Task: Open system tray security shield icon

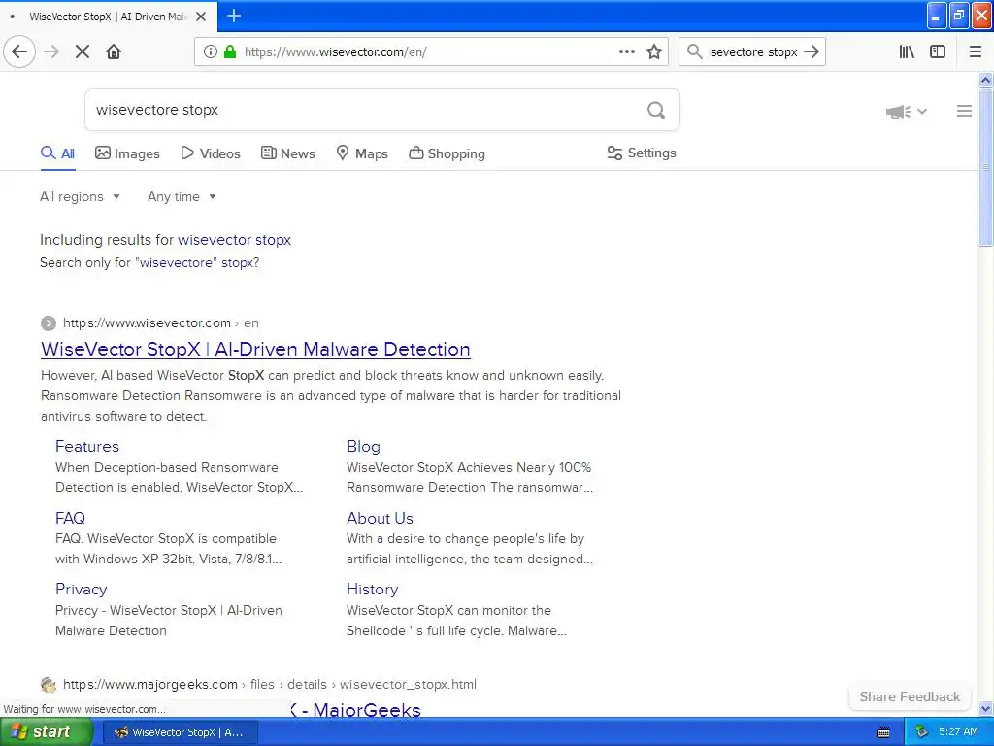Action: pyautogui.click(x=921, y=731)
